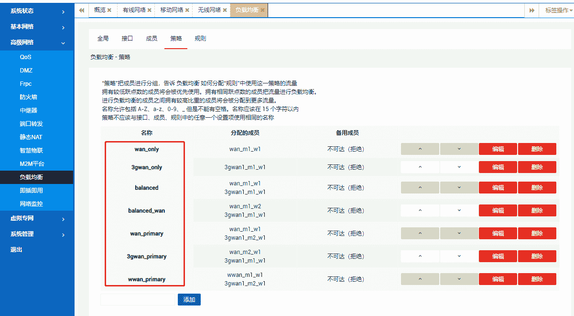Move the wan_only policy up with its arrow icon
This screenshot has height=316, width=574.
(x=420, y=149)
